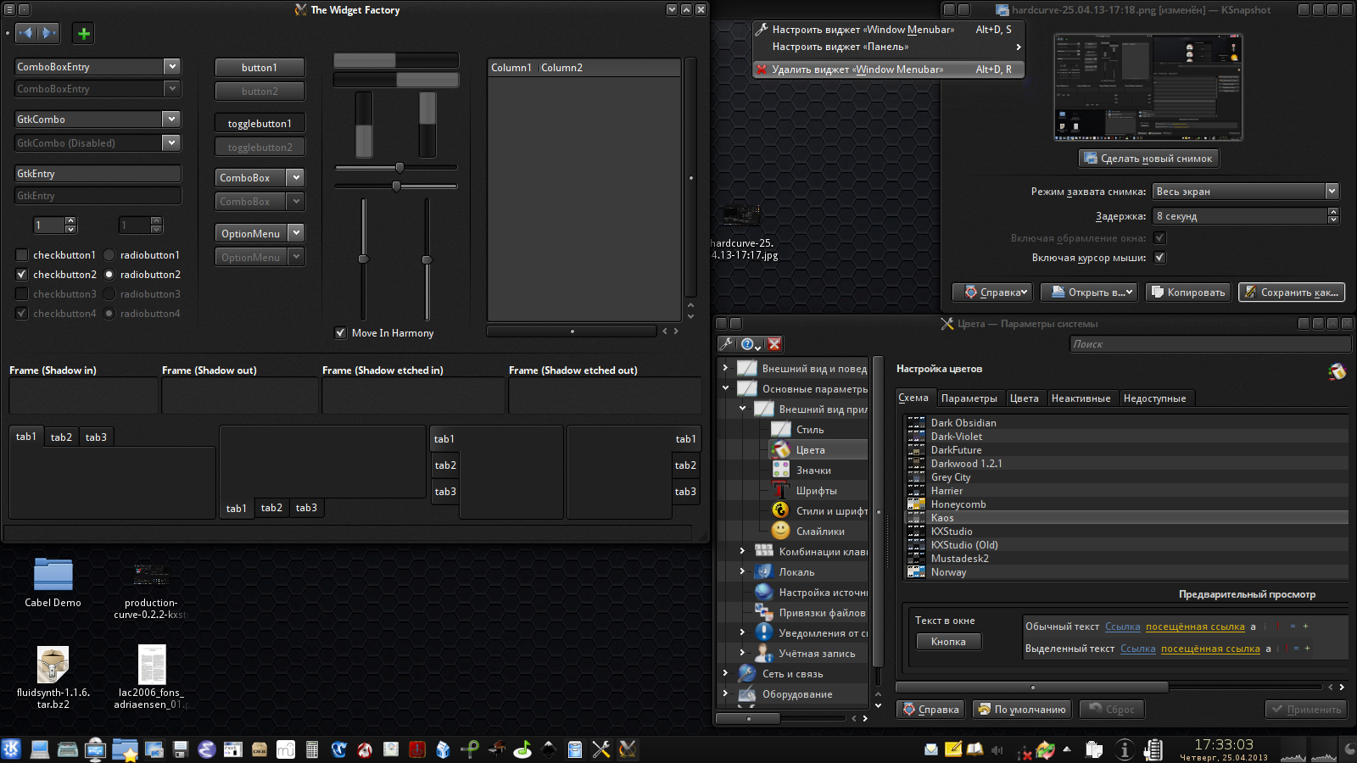Click the Поиск search field
The height and width of the screenshot is (763, 1357).
coord(1209,344)
